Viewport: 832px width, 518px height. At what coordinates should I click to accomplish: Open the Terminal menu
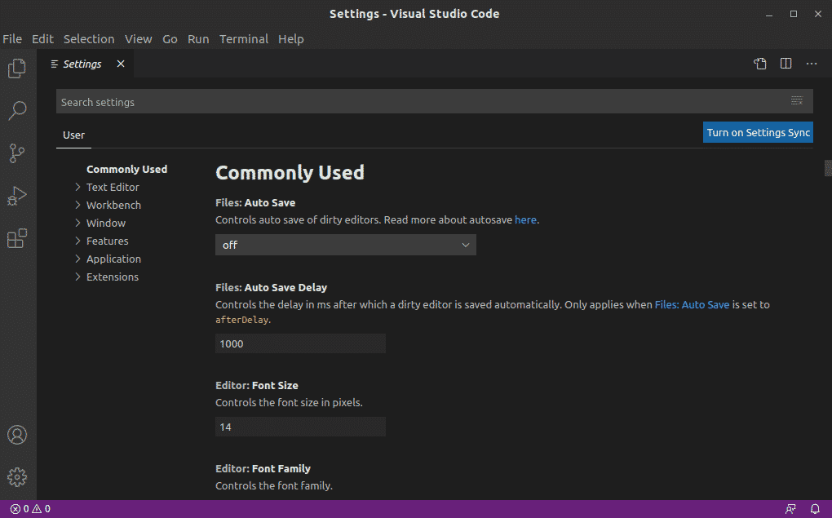(243, 39)
